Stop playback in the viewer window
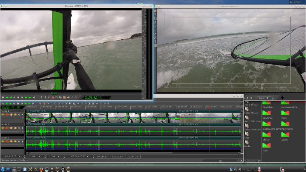306x172 pixels. (18, 97)
